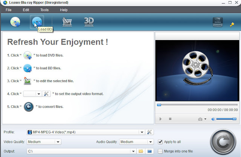Click the Stop button in preview
The width and height of the screenshot is (241, 157).
[x=170, y=119]
